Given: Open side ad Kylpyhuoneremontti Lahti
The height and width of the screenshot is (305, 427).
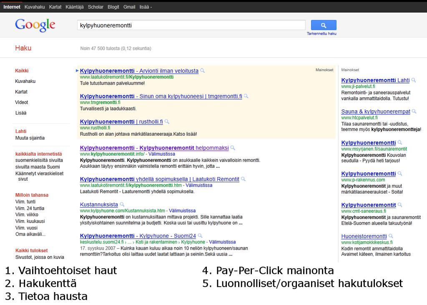Looking at the screenshot, I should [375, 80].
